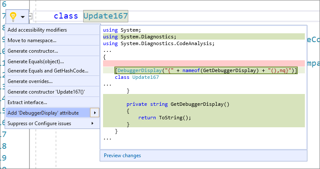Select Generate constructor 'Update167()'
The image size is (320, 169).
pos(46,92)
